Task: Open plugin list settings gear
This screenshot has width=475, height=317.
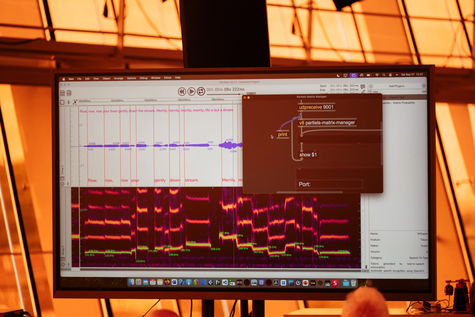Action: [x=424, y=86]
